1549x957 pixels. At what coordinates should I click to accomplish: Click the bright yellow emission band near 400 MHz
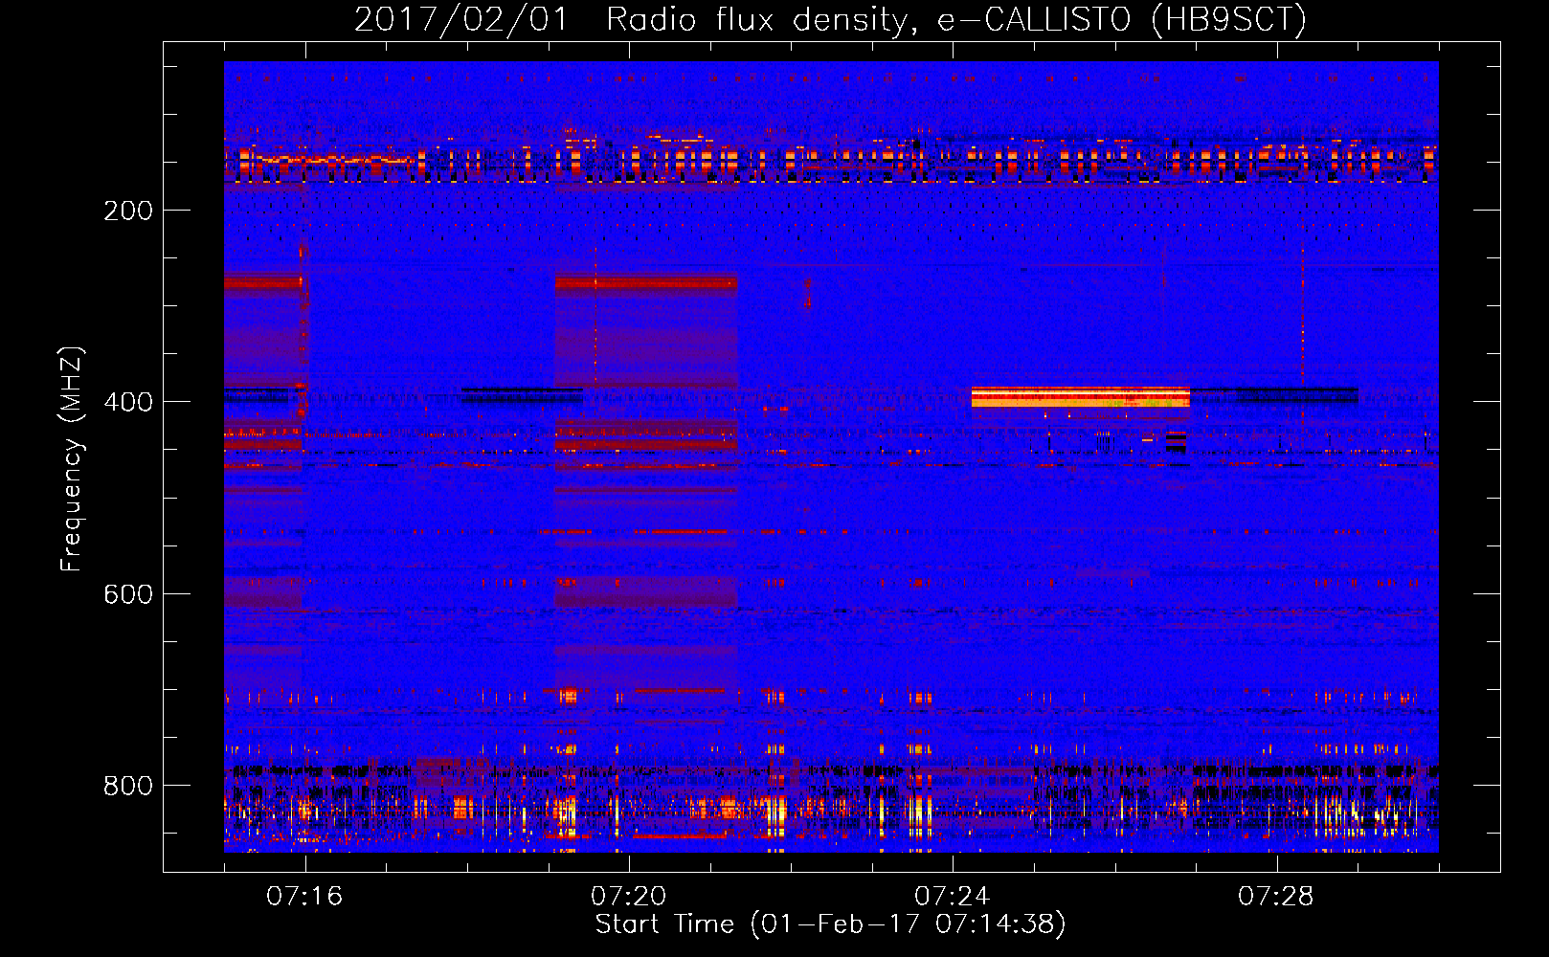pos(1080,397)
